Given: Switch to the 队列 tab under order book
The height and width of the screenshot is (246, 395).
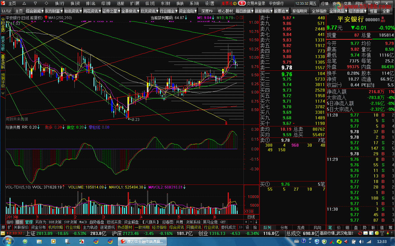Looking at the screenshot, I should 267,228.
